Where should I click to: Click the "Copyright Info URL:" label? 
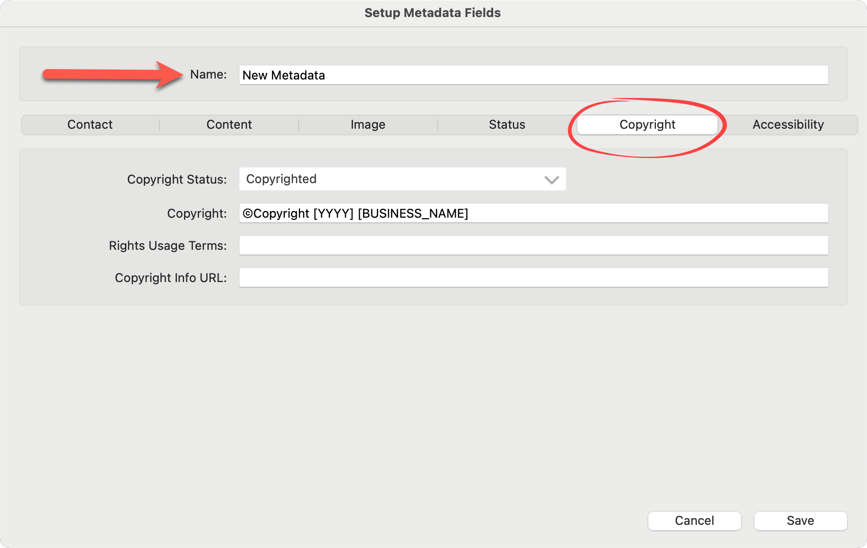click(x=171, y=278)
